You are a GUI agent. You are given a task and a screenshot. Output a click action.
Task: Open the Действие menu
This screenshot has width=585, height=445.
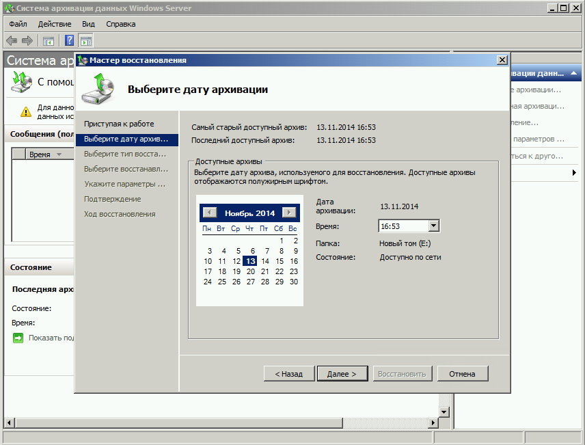click(x=55, y=24)
